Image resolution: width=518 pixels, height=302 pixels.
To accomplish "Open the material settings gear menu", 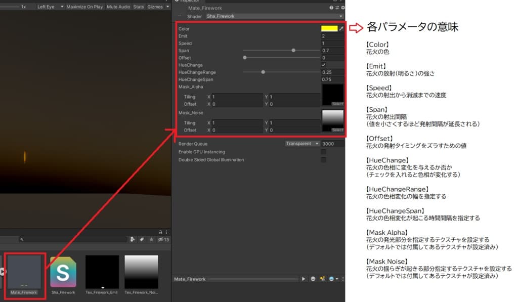I will click(x=343, y=8).
